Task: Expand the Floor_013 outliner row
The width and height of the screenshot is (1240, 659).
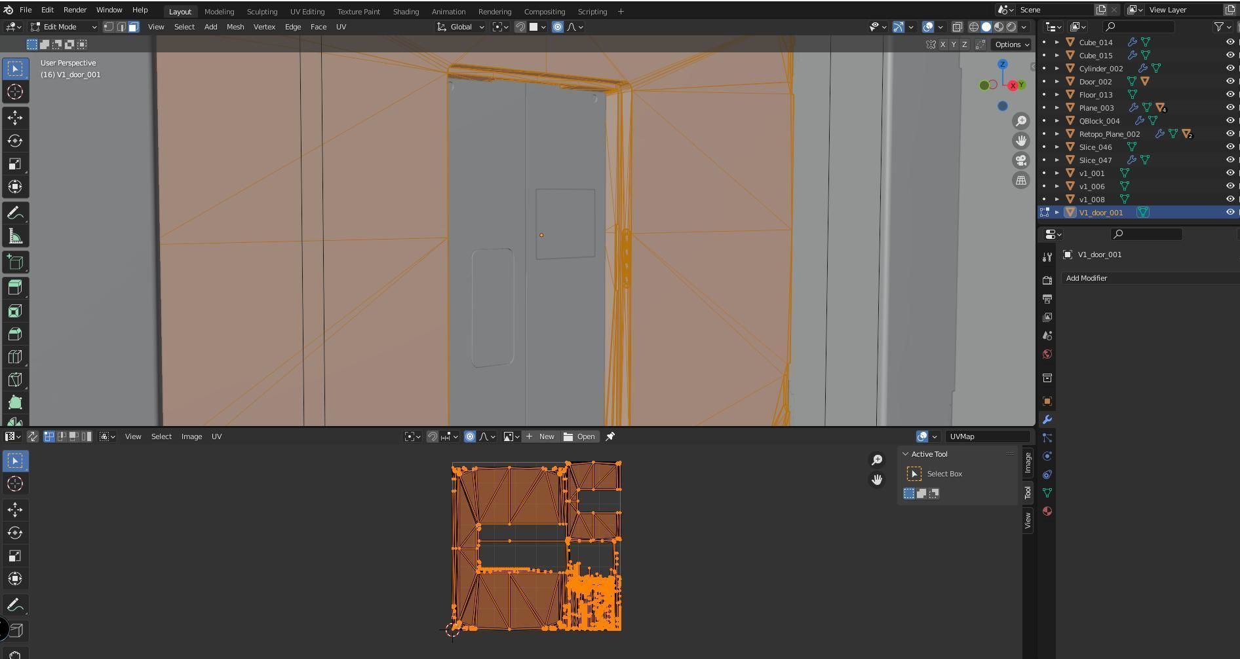Action: [1057, 94]
